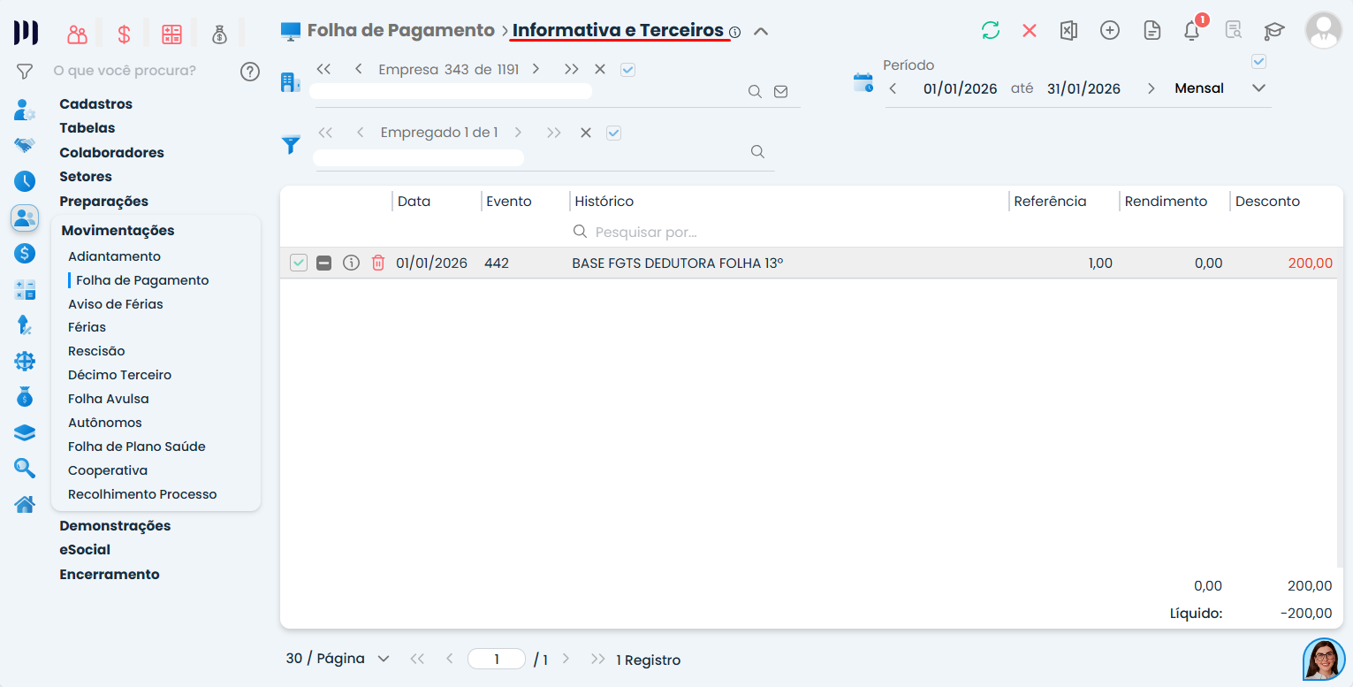This screenshot has width=1353, height=687.
Task: Expand the Preparações menu section
Action: pyautogui.click(x=103, y=201)
